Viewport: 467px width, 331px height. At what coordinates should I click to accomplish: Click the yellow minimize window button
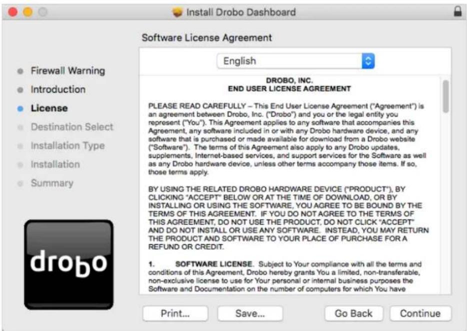point(27,12)
